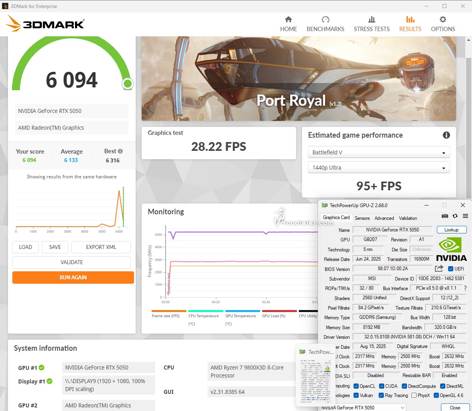The image size is (472, 411).
Task: Click the NVIDIA GeForce RTX 5050 Name field in GPU-Z
Action: point(393,230)
